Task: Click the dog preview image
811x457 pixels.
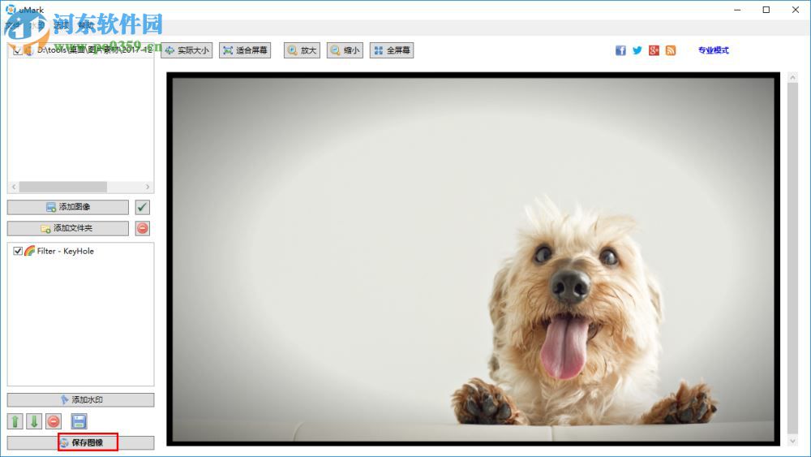Action: (474, 259)
